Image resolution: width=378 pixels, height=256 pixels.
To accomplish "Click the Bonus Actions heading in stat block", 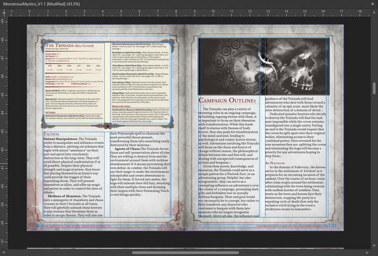I will tap(121, 106).
